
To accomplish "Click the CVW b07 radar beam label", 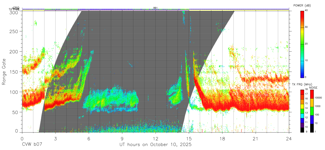I will click(32, 145).
